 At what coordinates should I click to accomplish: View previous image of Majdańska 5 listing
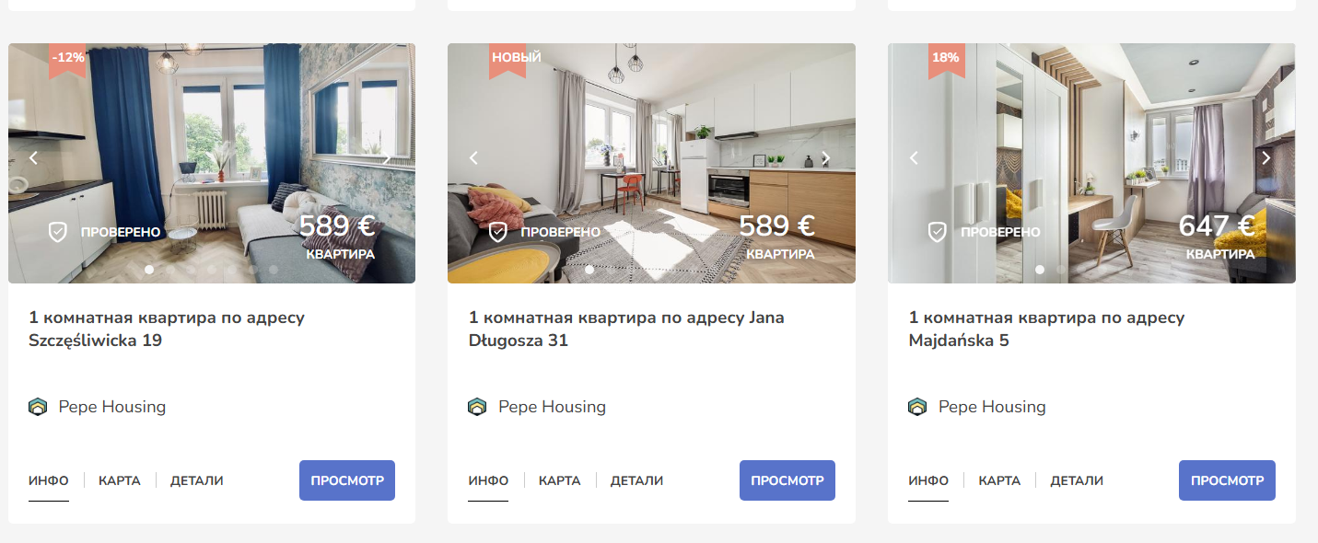[x=914, y=158]
